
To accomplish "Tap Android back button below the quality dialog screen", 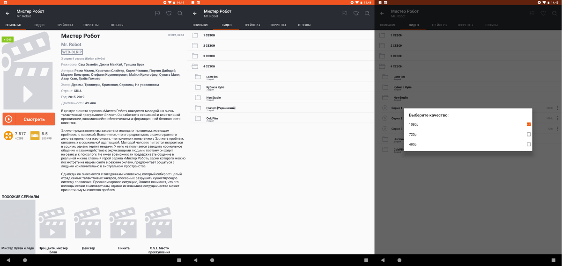I will point(383,260).
